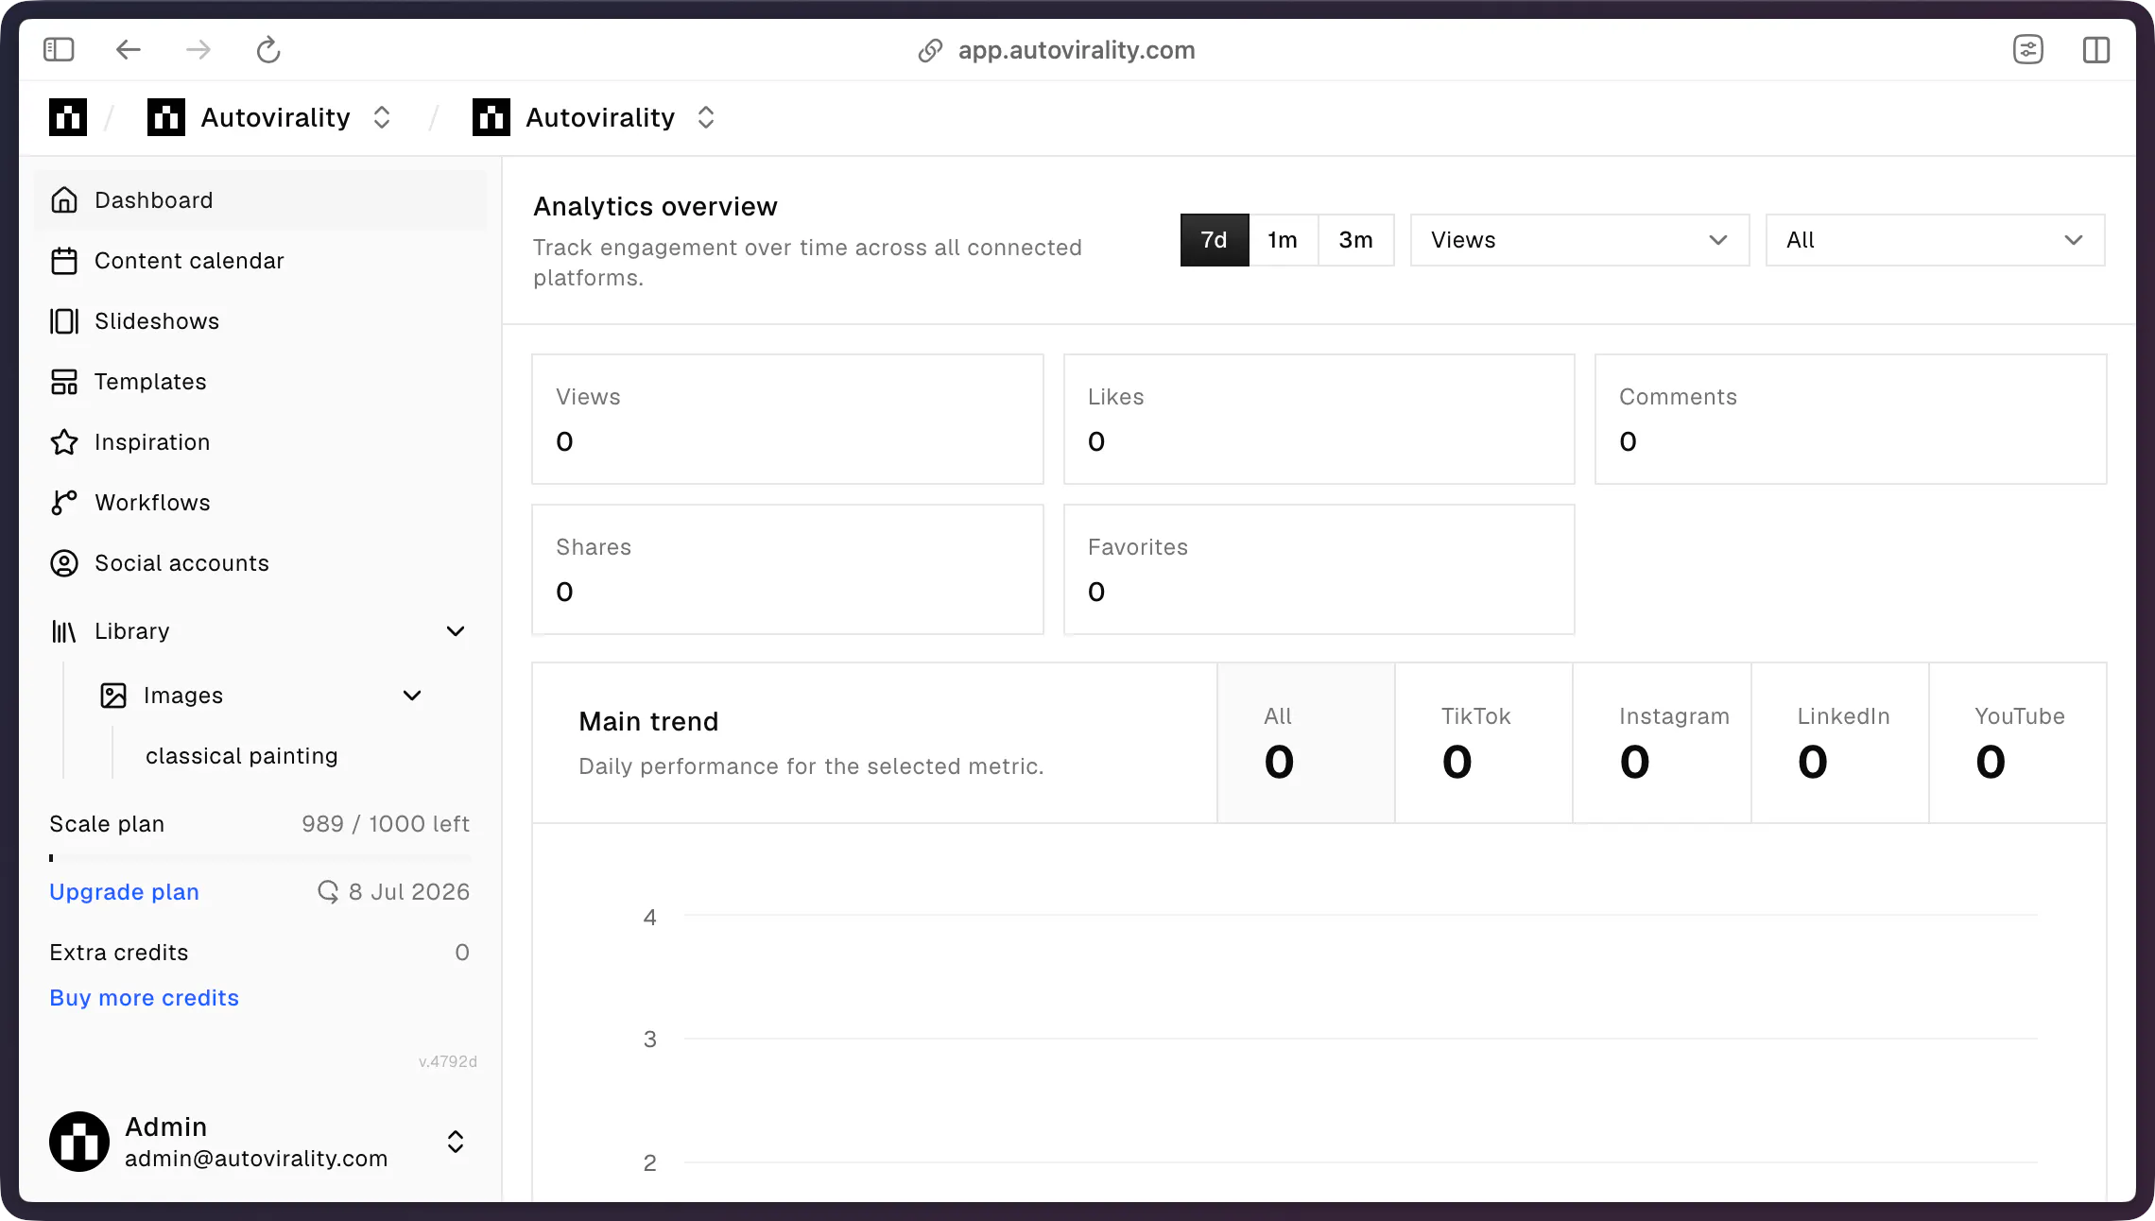The width and height of the screenshot is (2155, 1221).
Task: Switch to the 1m time range
Action: coord(1284,240)
